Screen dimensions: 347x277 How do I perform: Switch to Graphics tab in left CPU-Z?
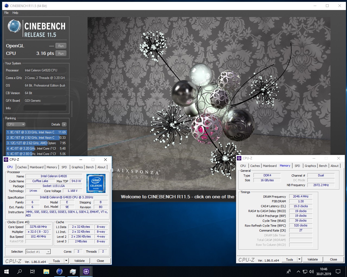click(77, 167)
